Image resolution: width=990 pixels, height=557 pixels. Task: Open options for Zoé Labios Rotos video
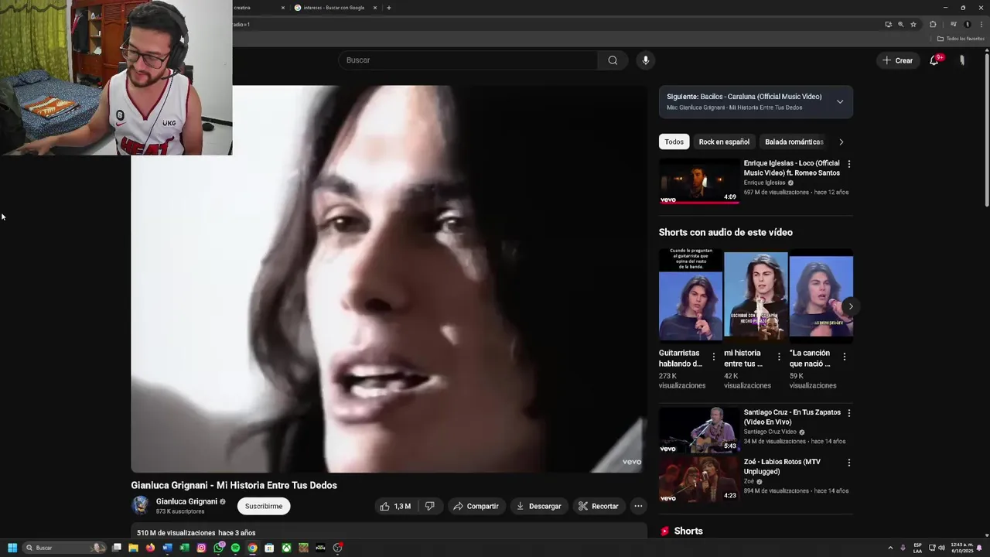(849, 463)
